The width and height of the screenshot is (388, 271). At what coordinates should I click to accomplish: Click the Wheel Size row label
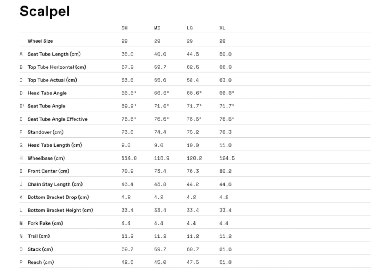coord(40,41)
